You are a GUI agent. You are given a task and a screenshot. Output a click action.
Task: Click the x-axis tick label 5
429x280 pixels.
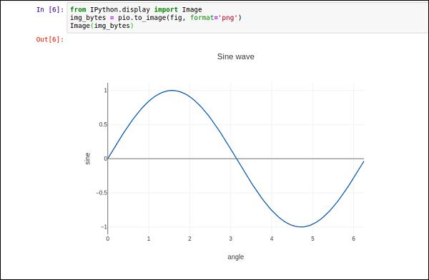[x=312, y=239]
